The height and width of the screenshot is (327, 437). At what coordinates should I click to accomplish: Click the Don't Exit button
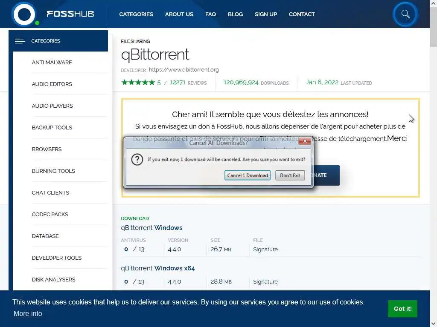[290, 175]
